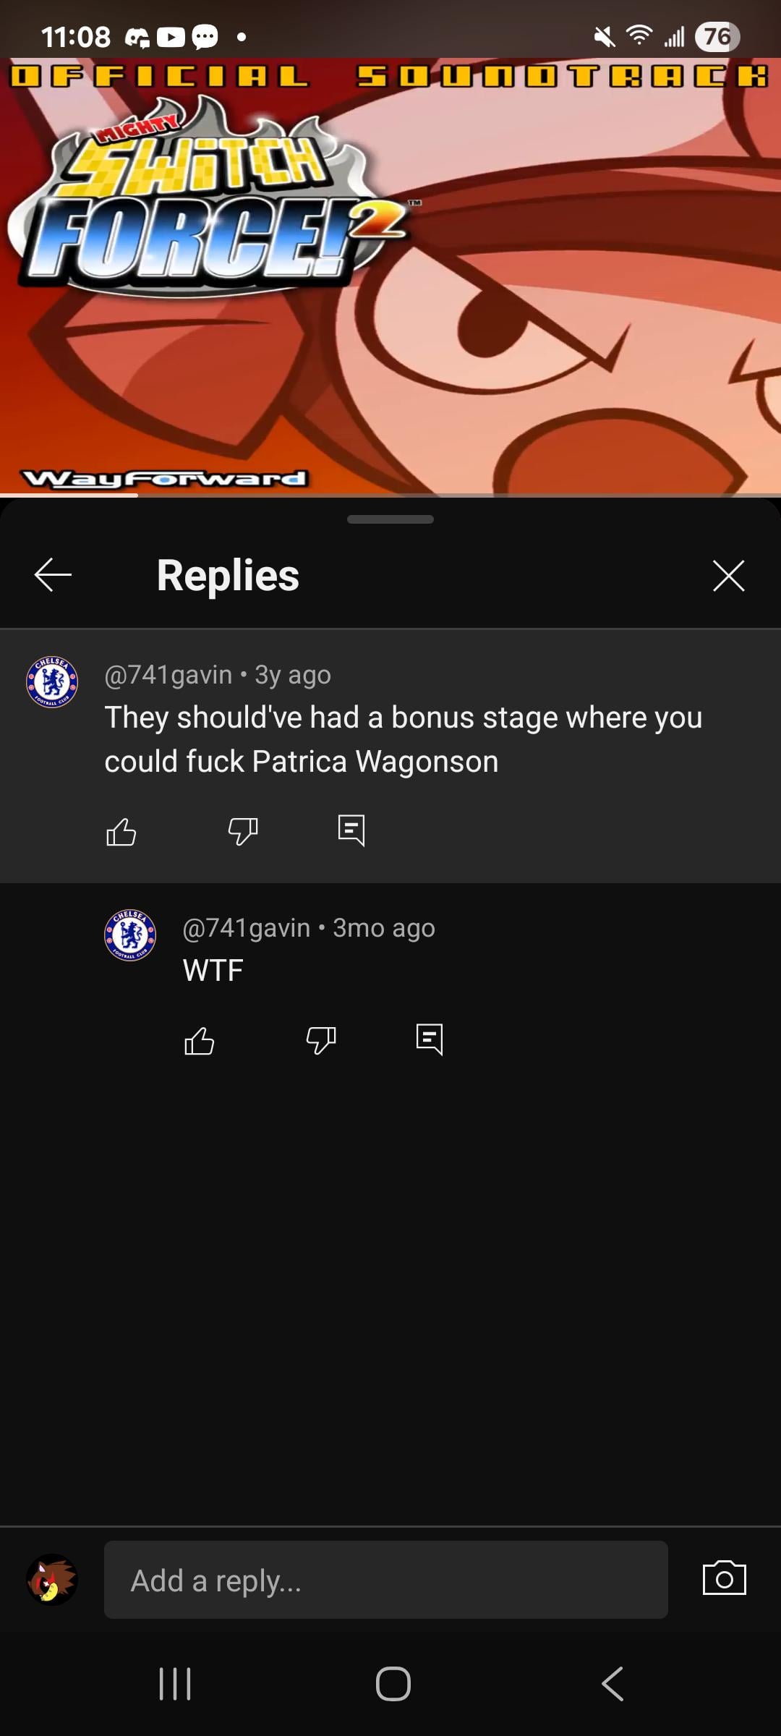Open the Chelsea avatar on the 'WTF' reply

130,935
